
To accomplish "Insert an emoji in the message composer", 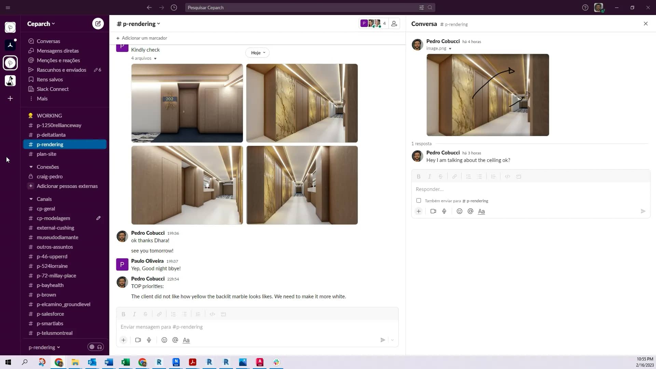I will tap(164, 340).
